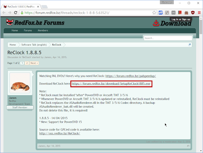
Task: Go back with the browser back arrow
Action: pos(4,13)
